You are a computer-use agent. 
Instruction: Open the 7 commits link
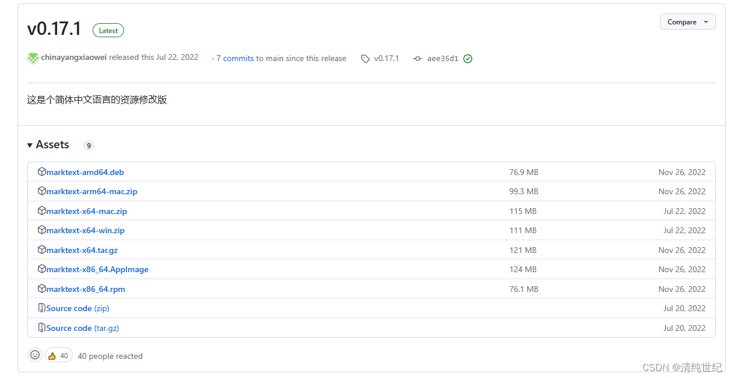(x=235, y=58)
